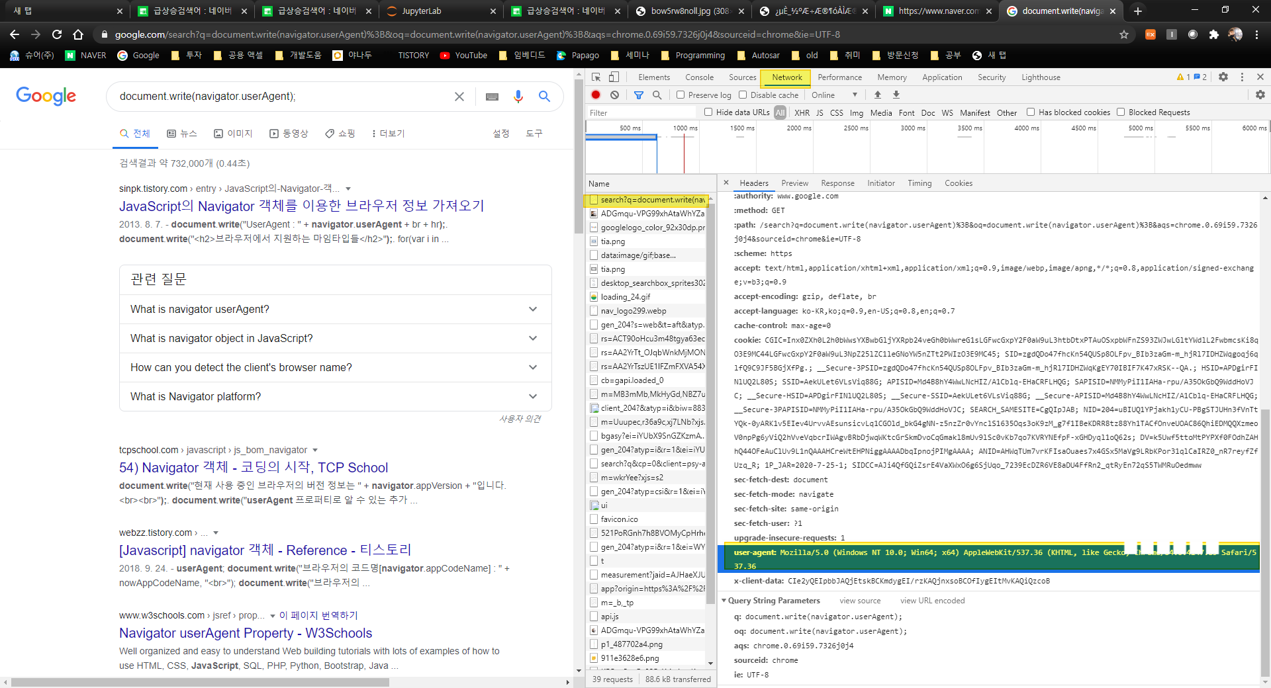Click the network timeline overview selection
Viewport: 1271px width, 688px height.
pyautogui.click(x=621, y=137)
